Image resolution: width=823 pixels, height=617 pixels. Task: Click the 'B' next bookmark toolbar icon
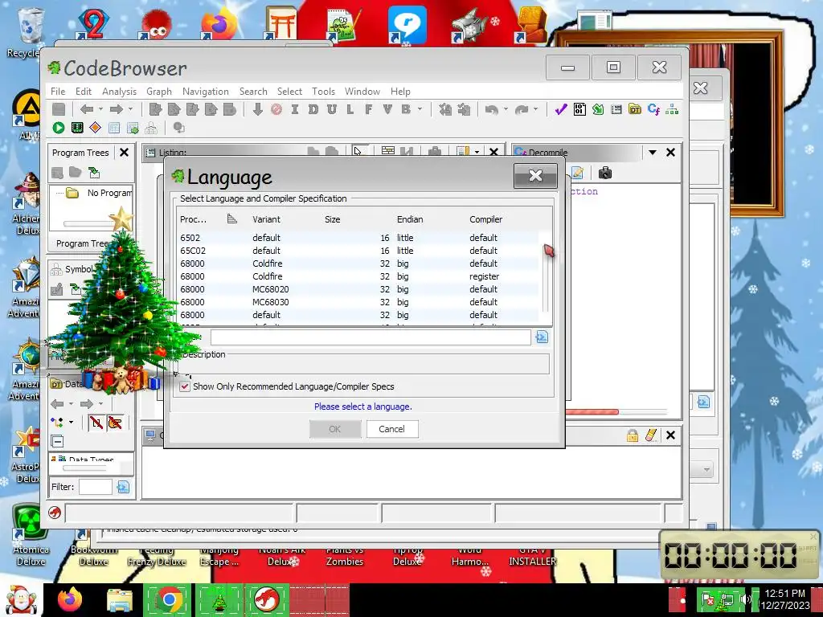tap(406, 109)
